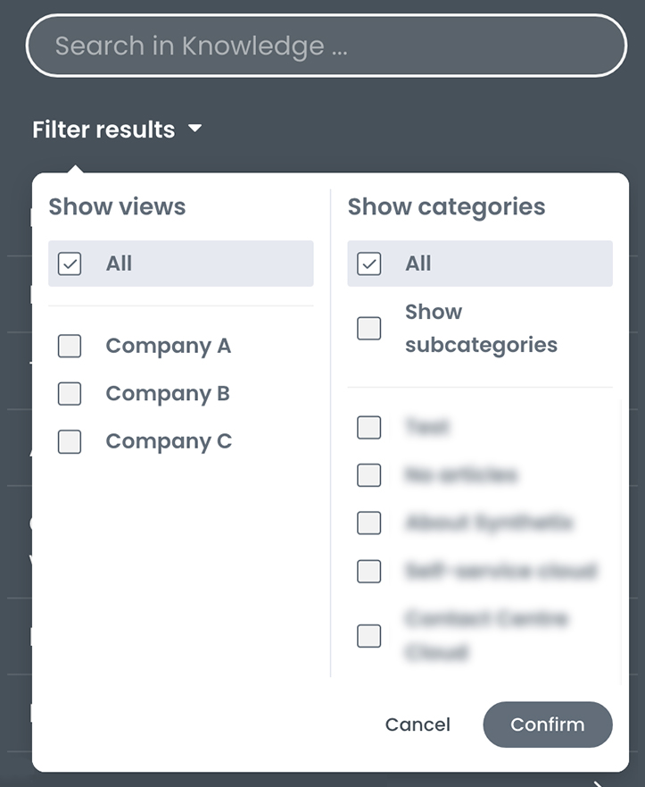The width and height of the screenshot is (645, 787).
Task: Click the Company A label text
Action: pos(169,346)
